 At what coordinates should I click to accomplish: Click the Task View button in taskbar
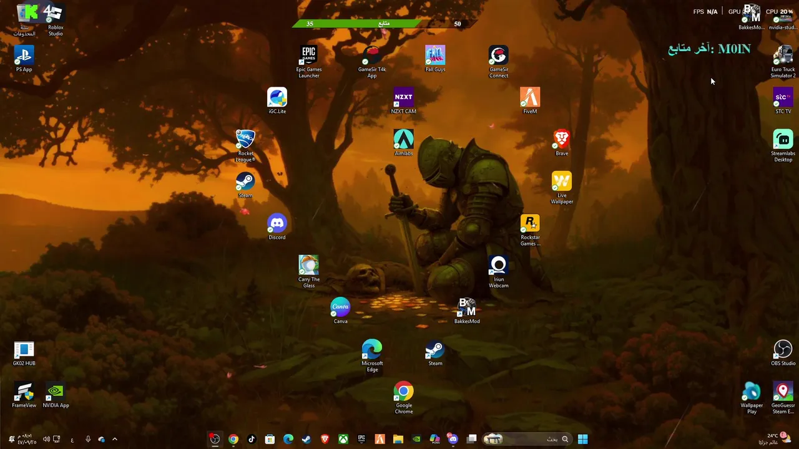coord(472,439)
